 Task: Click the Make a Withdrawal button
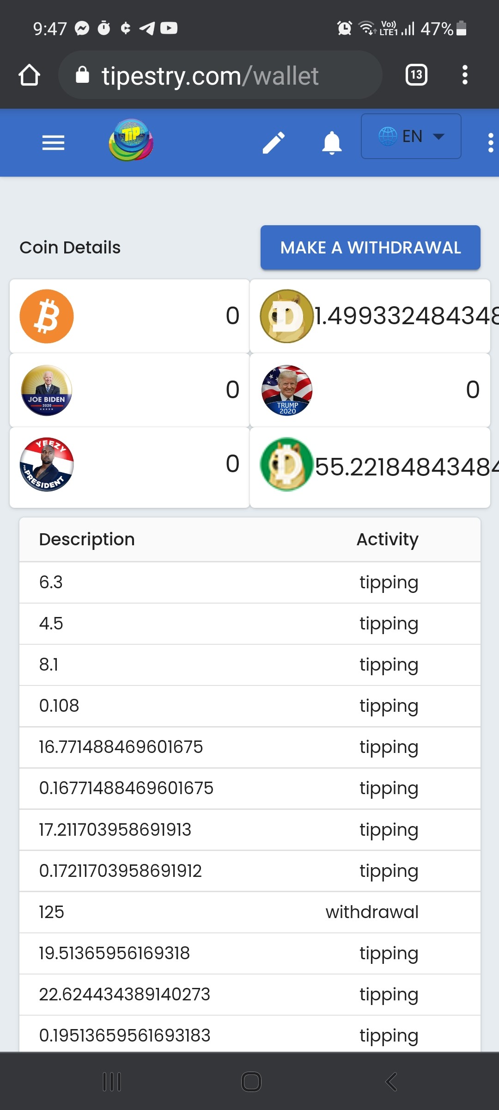371,247
